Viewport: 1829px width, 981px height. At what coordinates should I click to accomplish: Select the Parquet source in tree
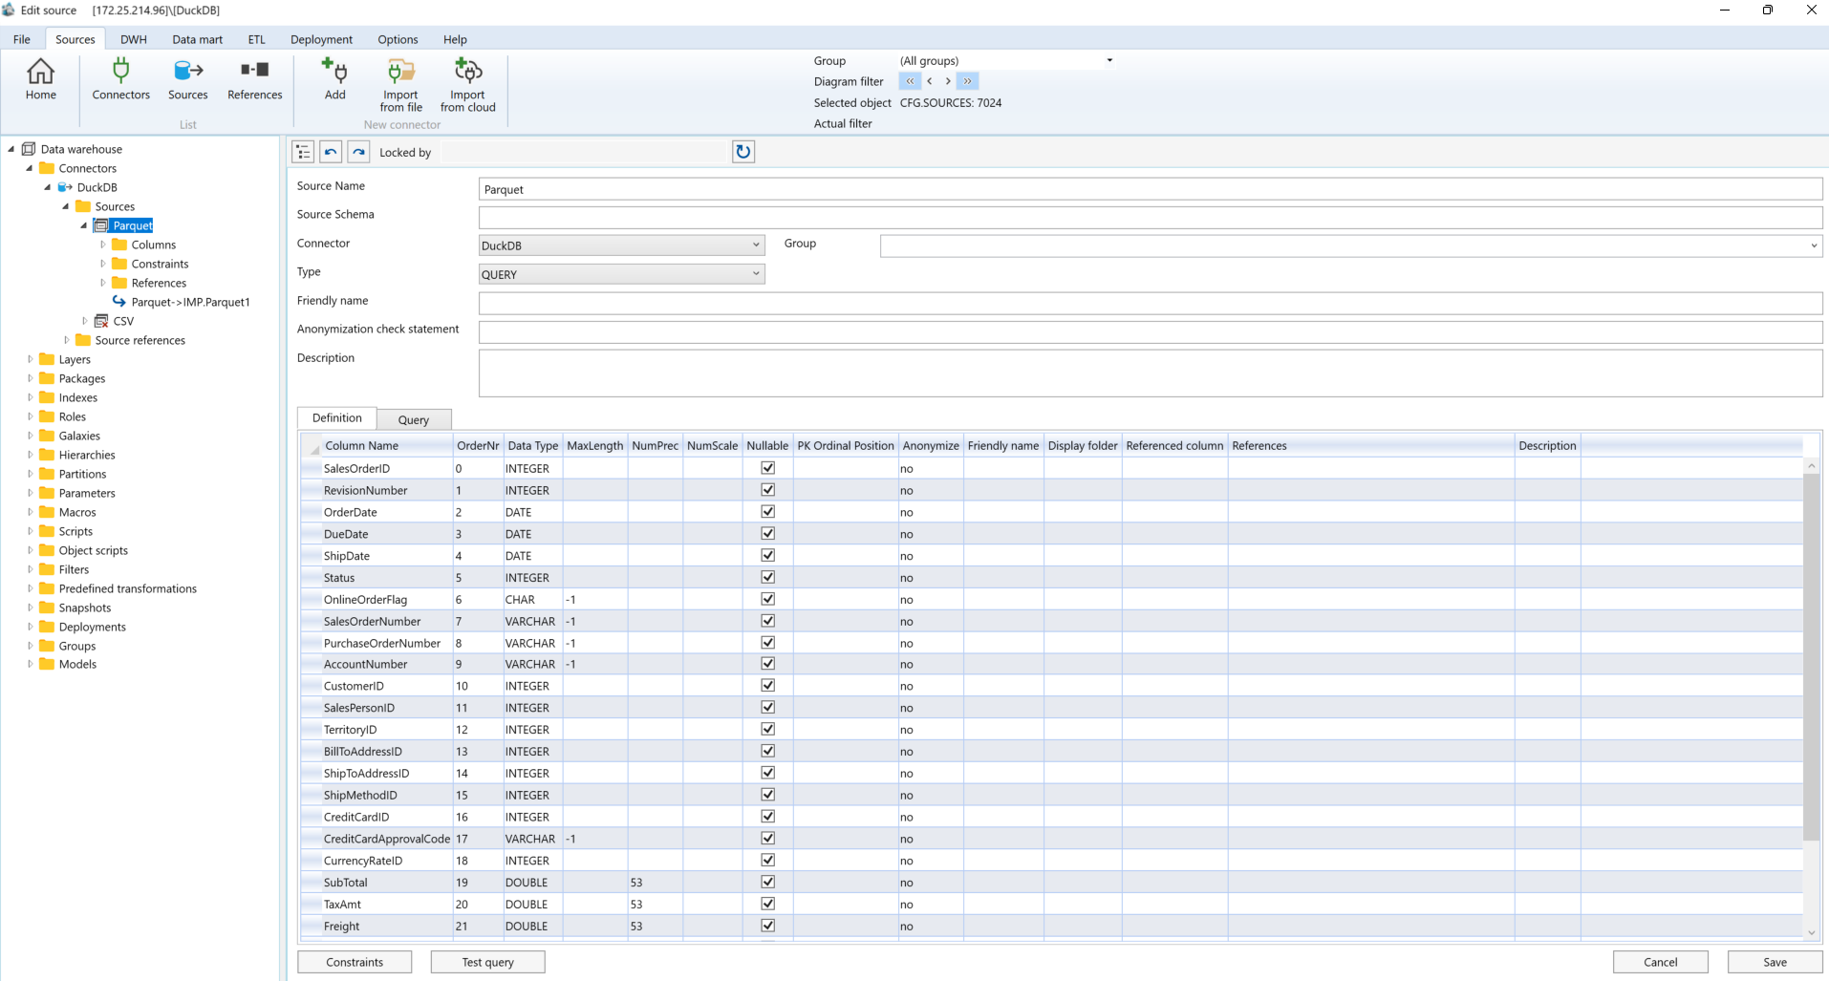click(x=132, y=225)
